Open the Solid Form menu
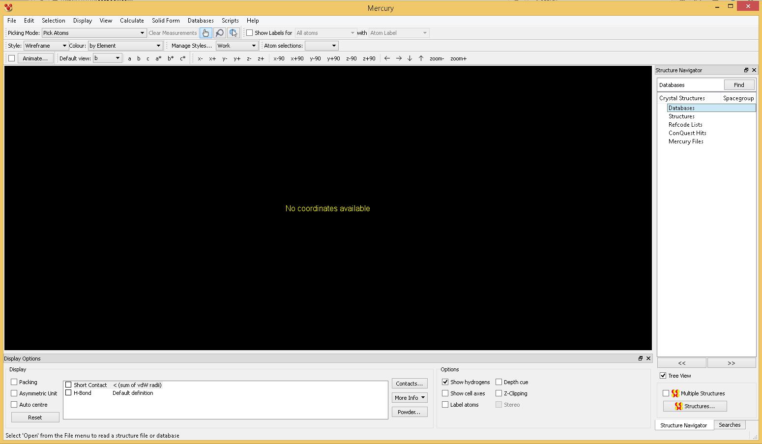 [166, 21]
